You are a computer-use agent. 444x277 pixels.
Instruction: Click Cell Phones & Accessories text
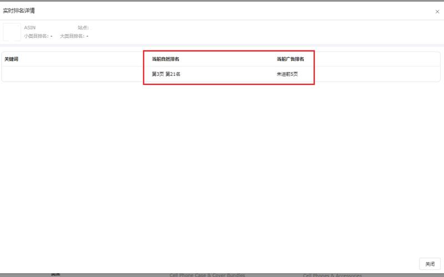click(x=332, y=275)
